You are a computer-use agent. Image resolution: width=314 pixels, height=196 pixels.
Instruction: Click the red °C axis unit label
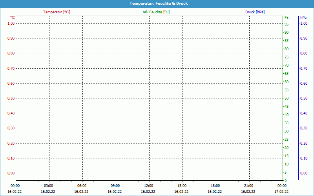(12, 18)
